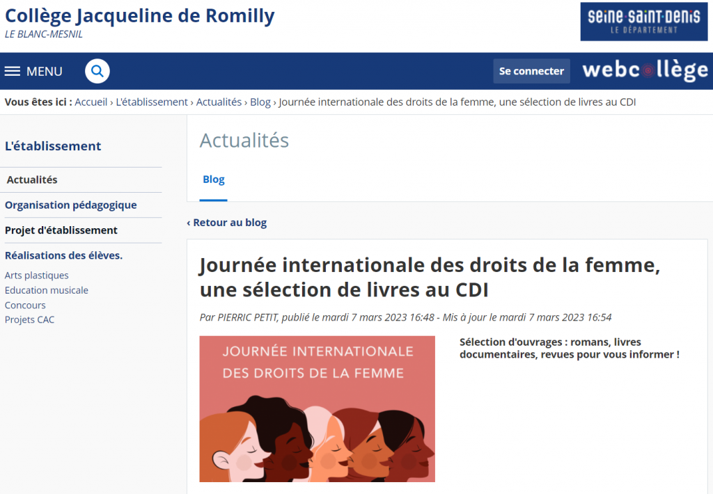Open the Collège Jacqueline de Romilly title
Image resolution: width=713 pixels, height=494 pixels.
(140, 15)
